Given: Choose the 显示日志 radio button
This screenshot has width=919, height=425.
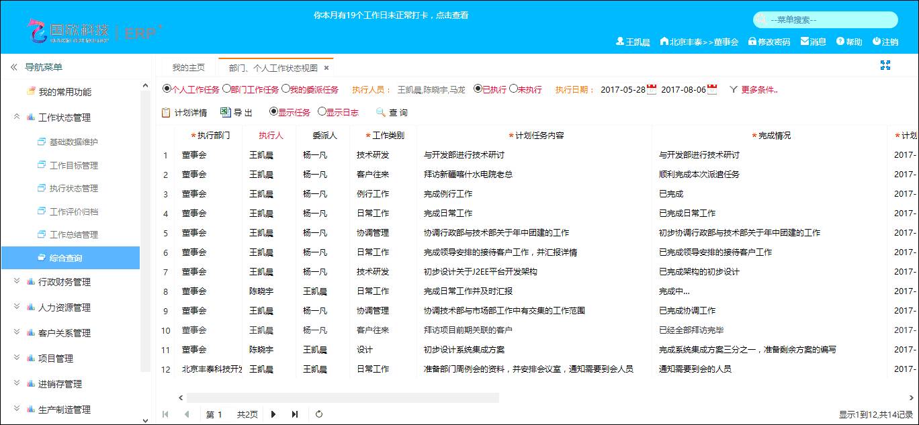Looking at the screenshot, I should pos(322,112).
